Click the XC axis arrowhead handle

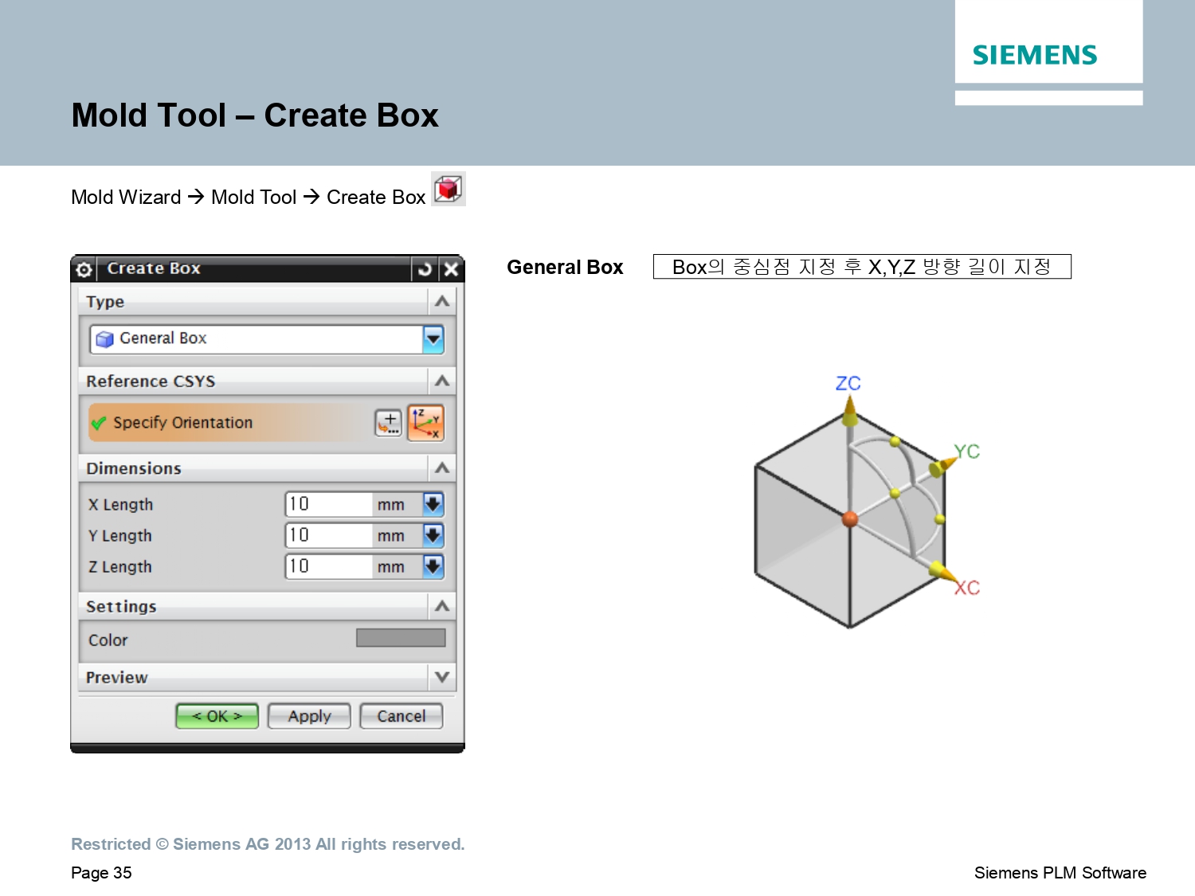[942, 572]
